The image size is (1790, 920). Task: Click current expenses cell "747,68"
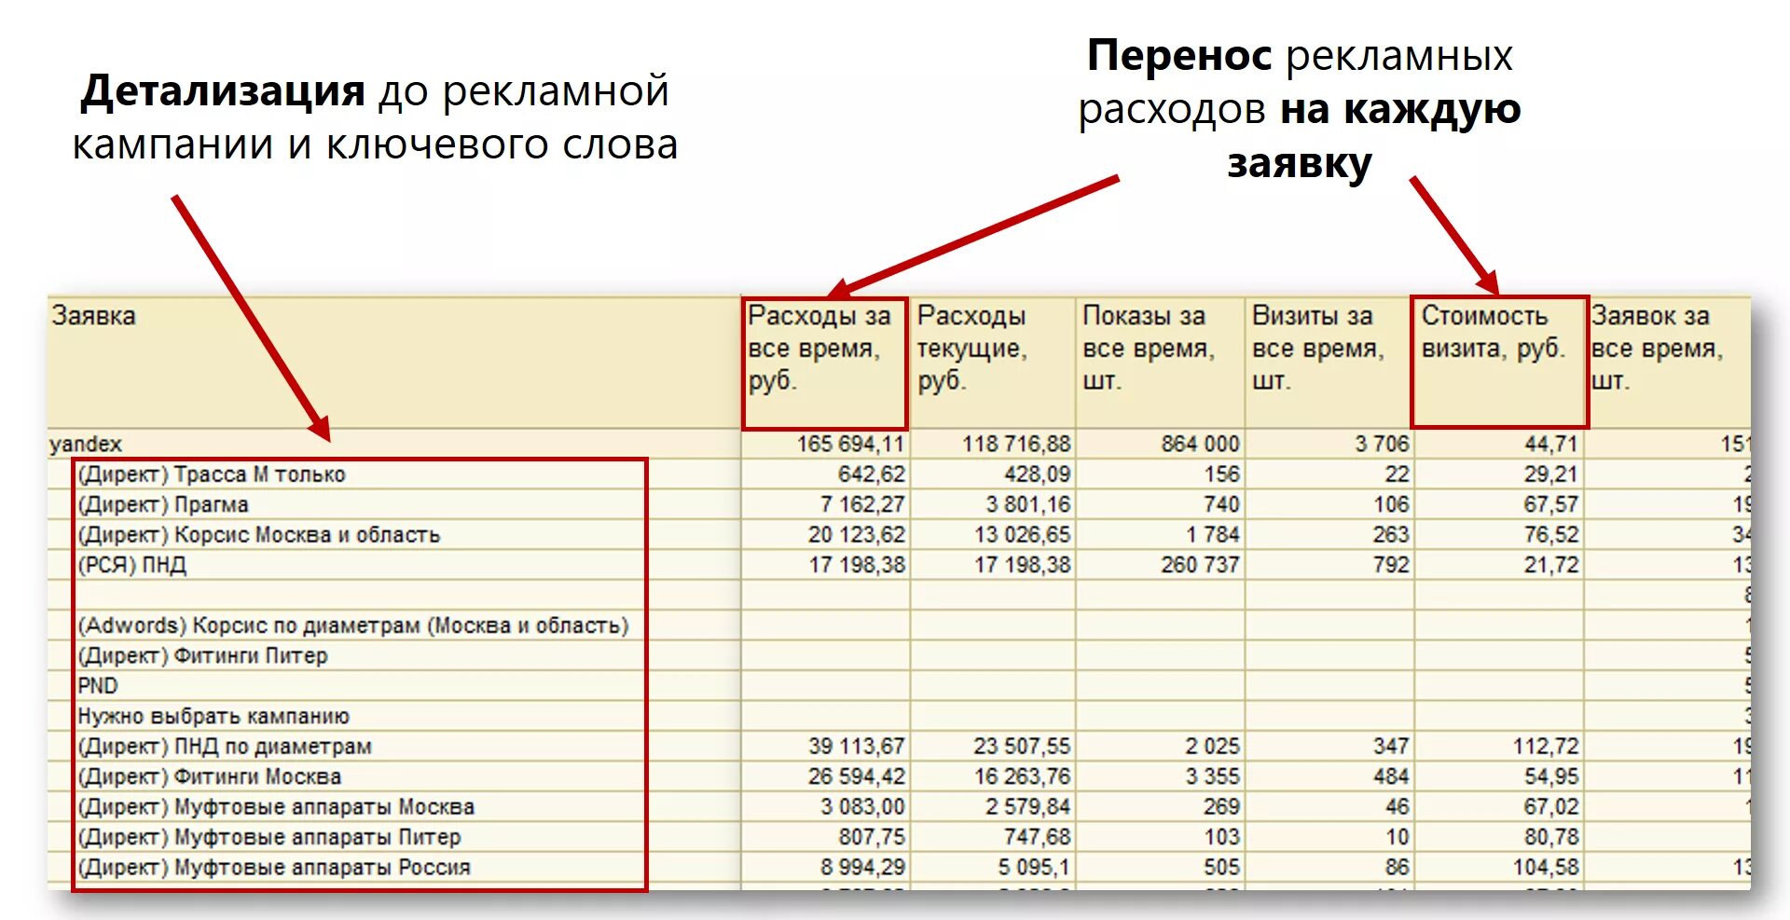pos(993,837)
